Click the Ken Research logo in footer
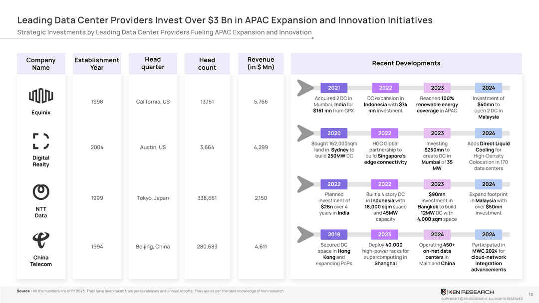The height and width of the screenshot is (303, 539). click(467, 292)
